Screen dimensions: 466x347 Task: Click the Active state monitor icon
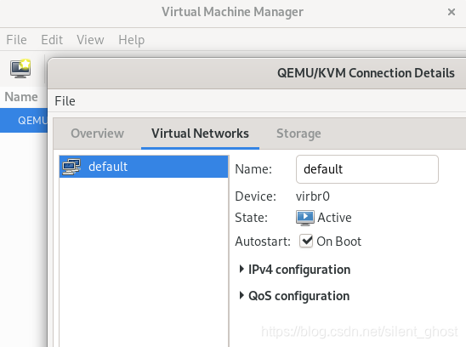(305, 218)
